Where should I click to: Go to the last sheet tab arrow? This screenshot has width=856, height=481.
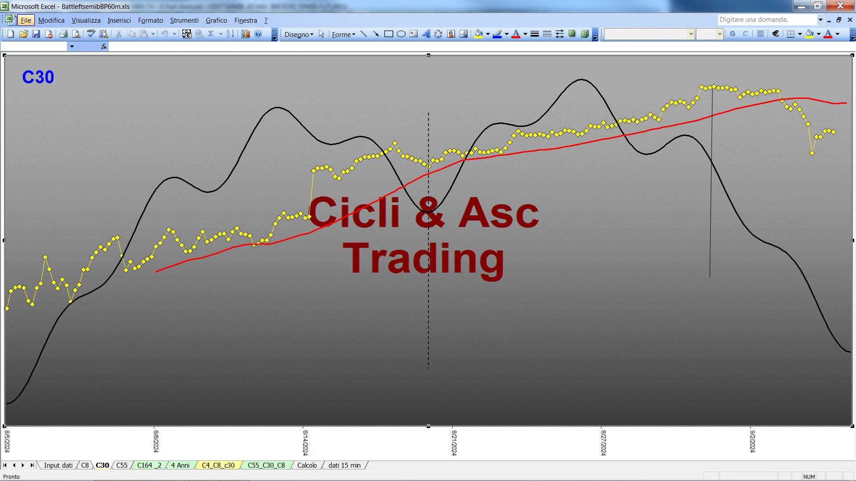click(x=32, y=465)
